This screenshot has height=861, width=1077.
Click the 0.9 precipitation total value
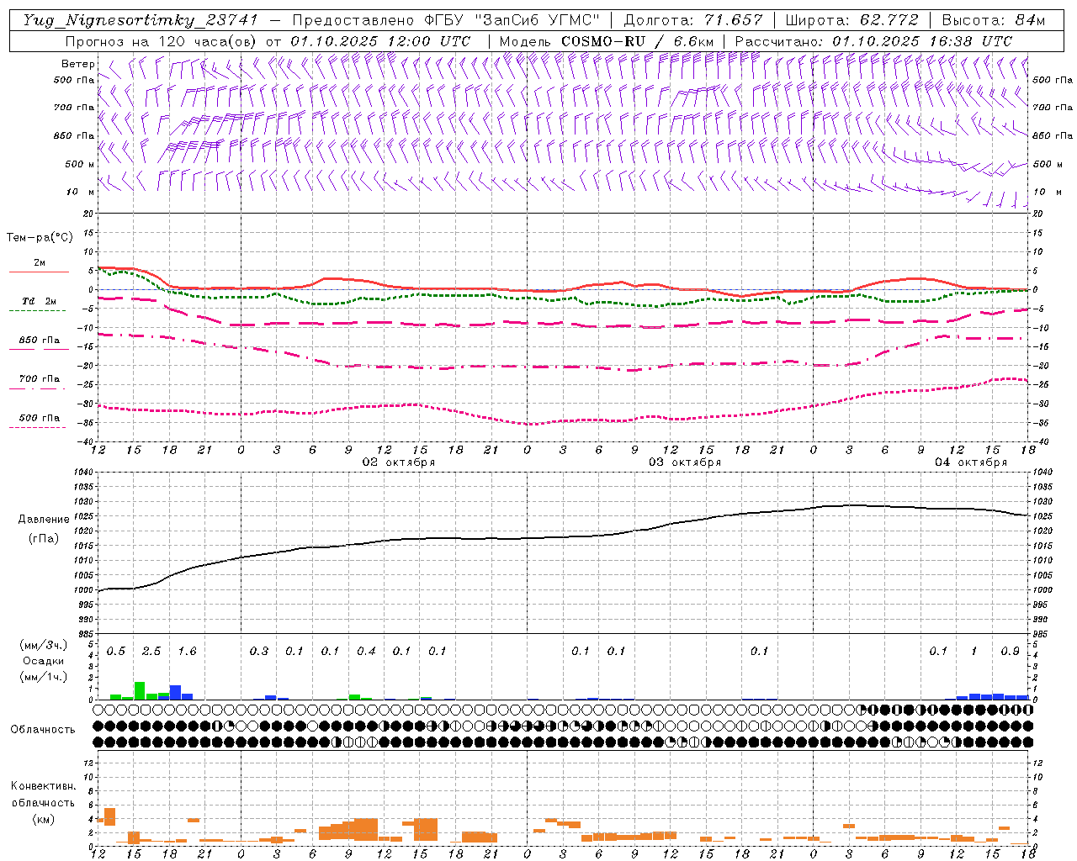[1011, 652]
